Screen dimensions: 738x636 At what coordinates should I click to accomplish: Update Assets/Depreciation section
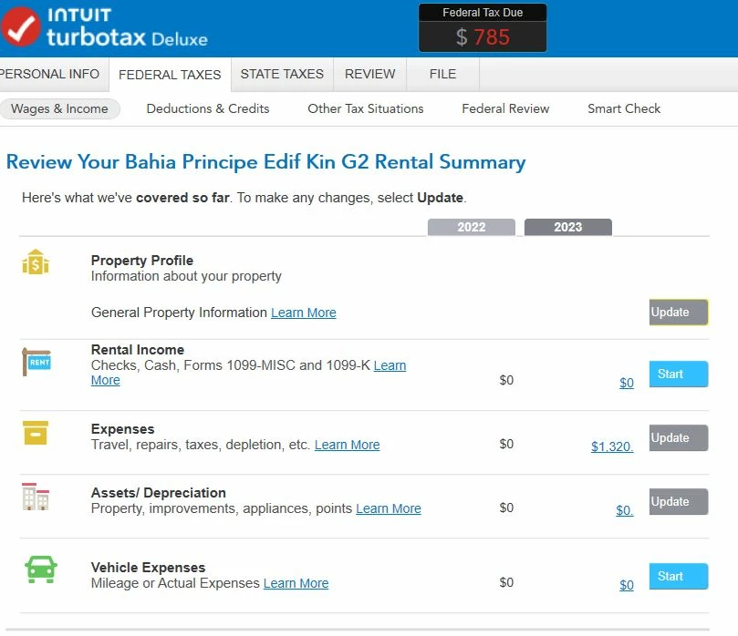coord(678,501)
